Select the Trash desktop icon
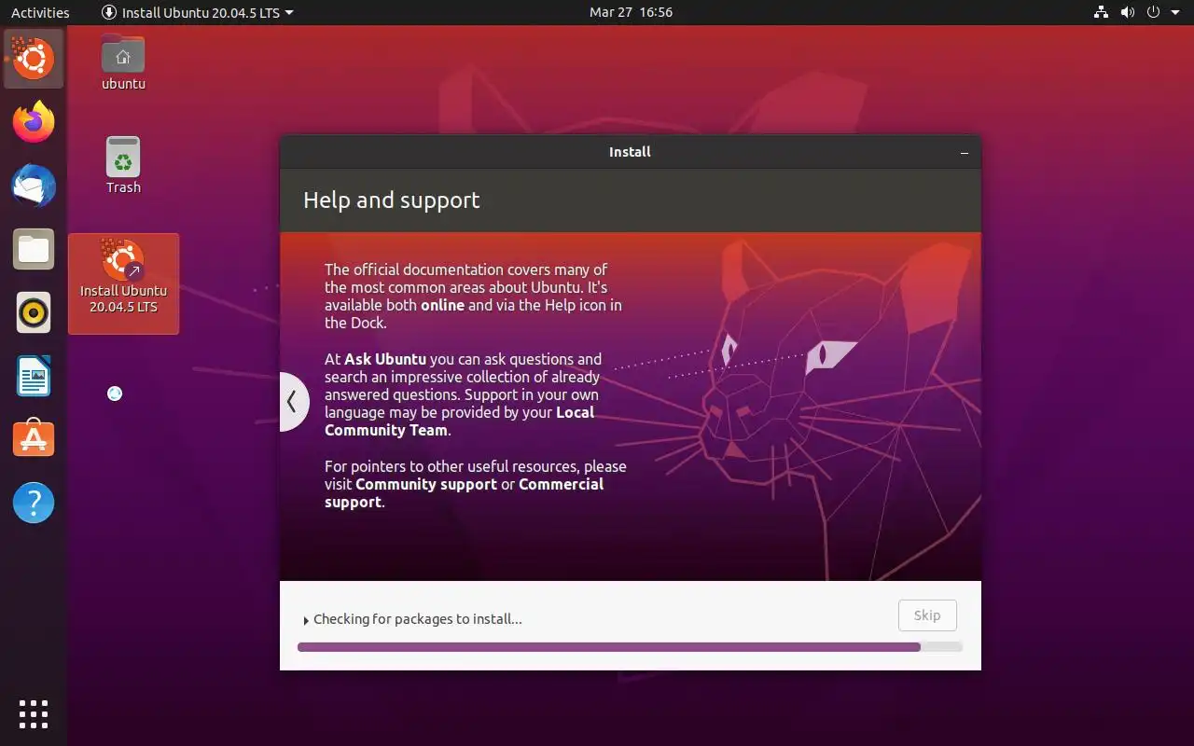Viewport: 1194px width, 746px height. pos(123,166)
